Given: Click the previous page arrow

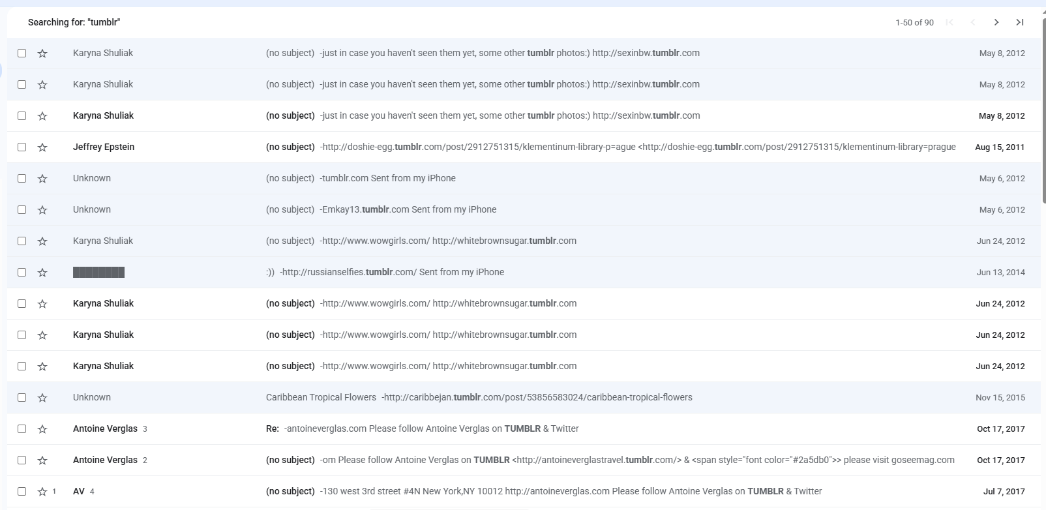Looking at the screenshot, I should click(x=973, y=22).
